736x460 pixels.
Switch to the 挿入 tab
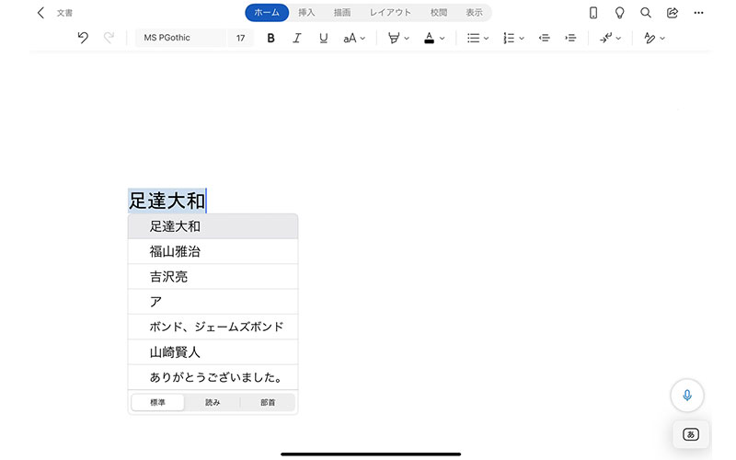(306, 13)
